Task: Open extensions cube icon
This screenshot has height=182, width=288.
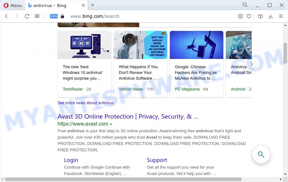Action: (260, 16)
